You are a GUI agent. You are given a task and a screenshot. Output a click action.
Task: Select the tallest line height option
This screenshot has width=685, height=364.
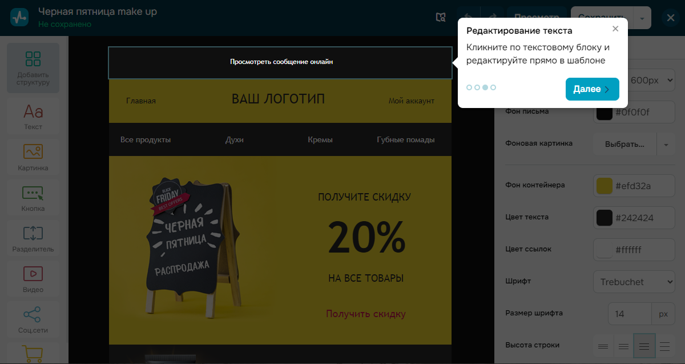664,346
